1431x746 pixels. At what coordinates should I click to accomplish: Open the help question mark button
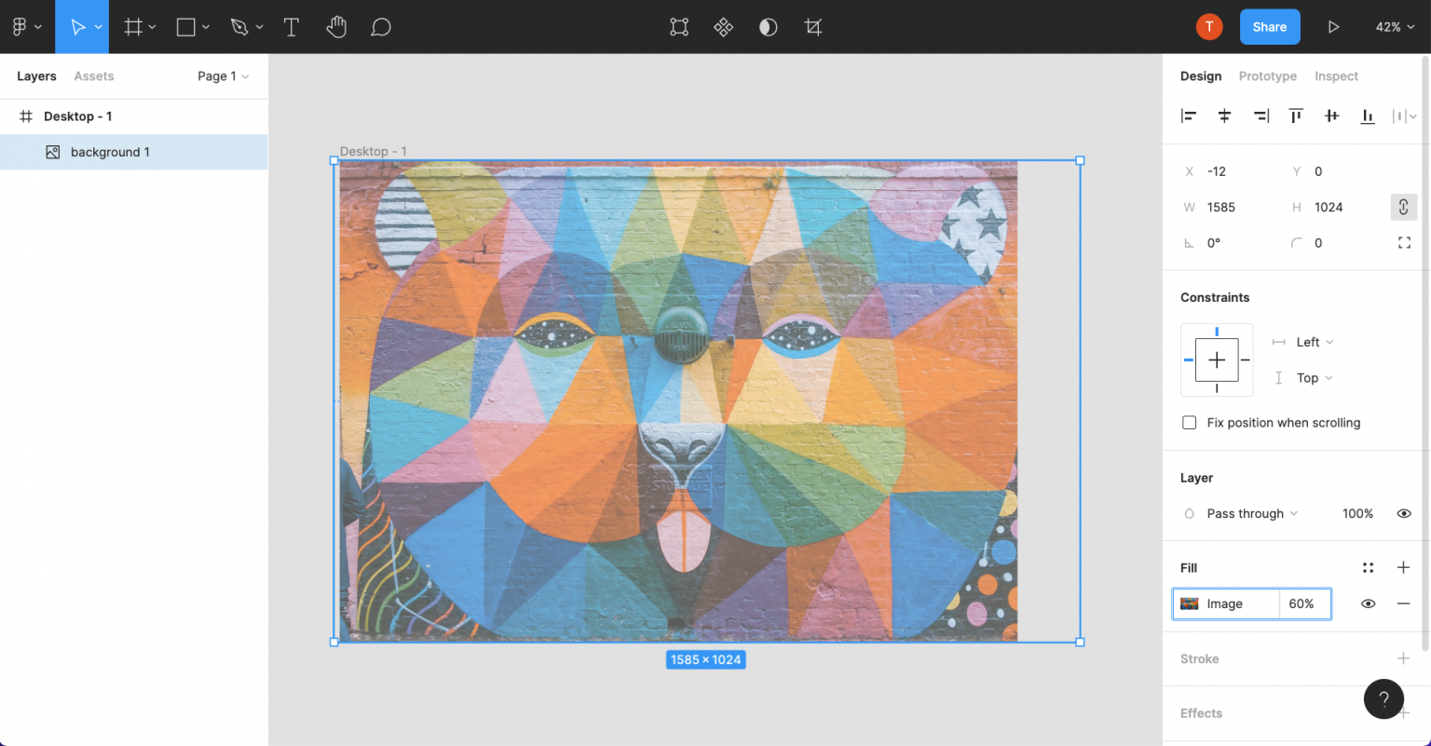tap(1383, 699)
